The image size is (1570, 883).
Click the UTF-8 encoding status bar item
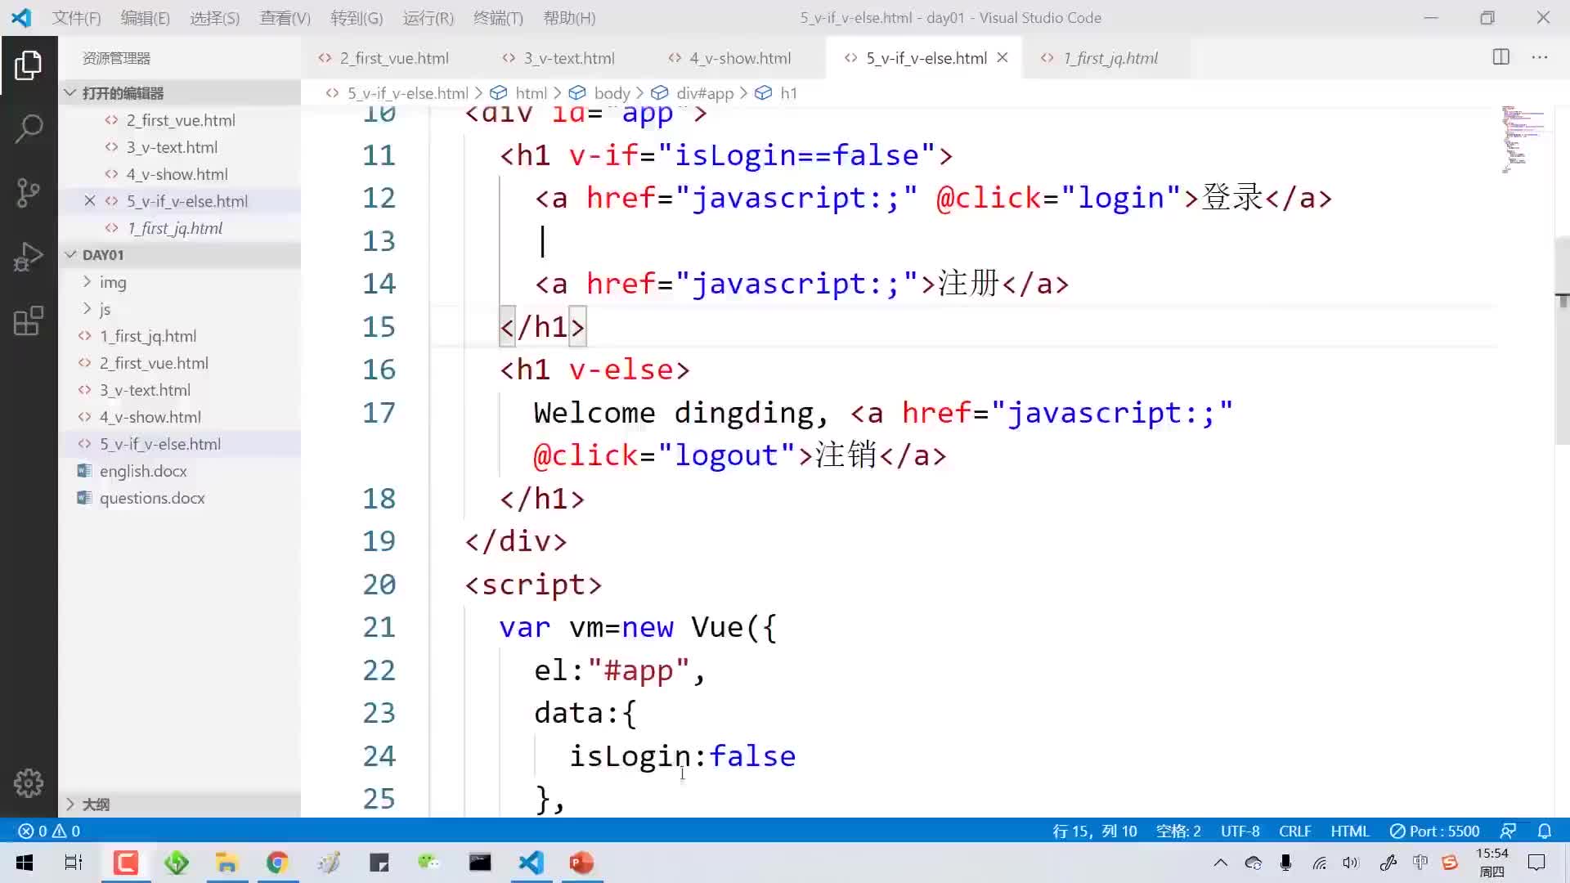point(1238,830)
